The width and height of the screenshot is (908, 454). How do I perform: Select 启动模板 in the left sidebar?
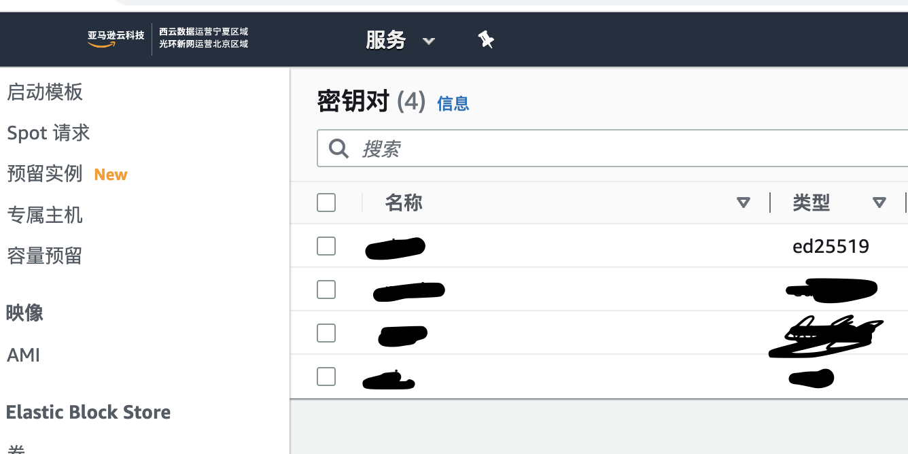point(44,92)
